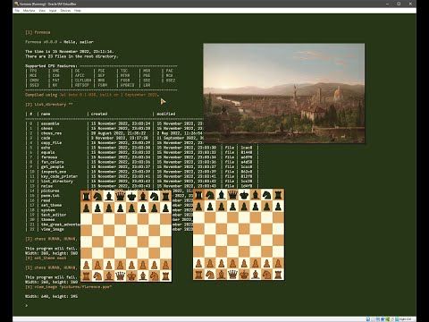Click the terminal prompt at the bottom
The image size is (429, 322).
click(27, 306)
